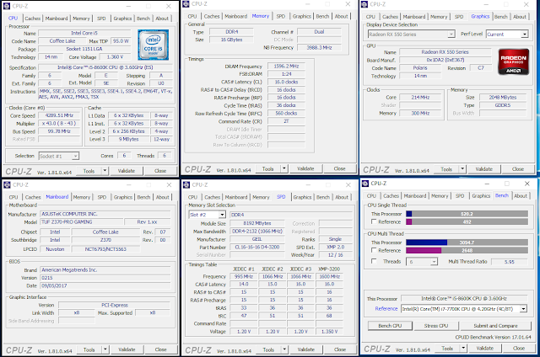Click DRAM Frequency value 1596.2 MHz
This screenshot has height=357, width=540.
(286, 66)
